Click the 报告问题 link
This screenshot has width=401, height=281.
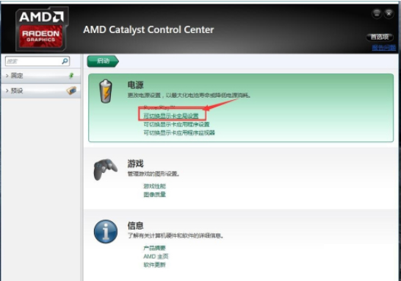coord(384,47)
